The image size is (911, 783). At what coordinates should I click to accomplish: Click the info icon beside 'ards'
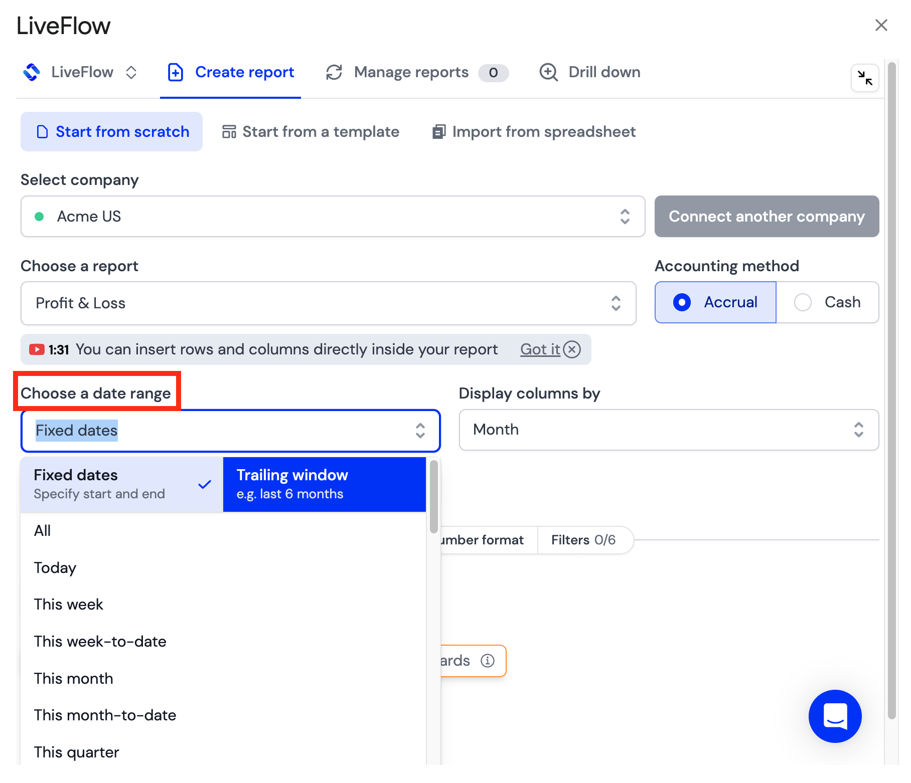pos(488,661)
